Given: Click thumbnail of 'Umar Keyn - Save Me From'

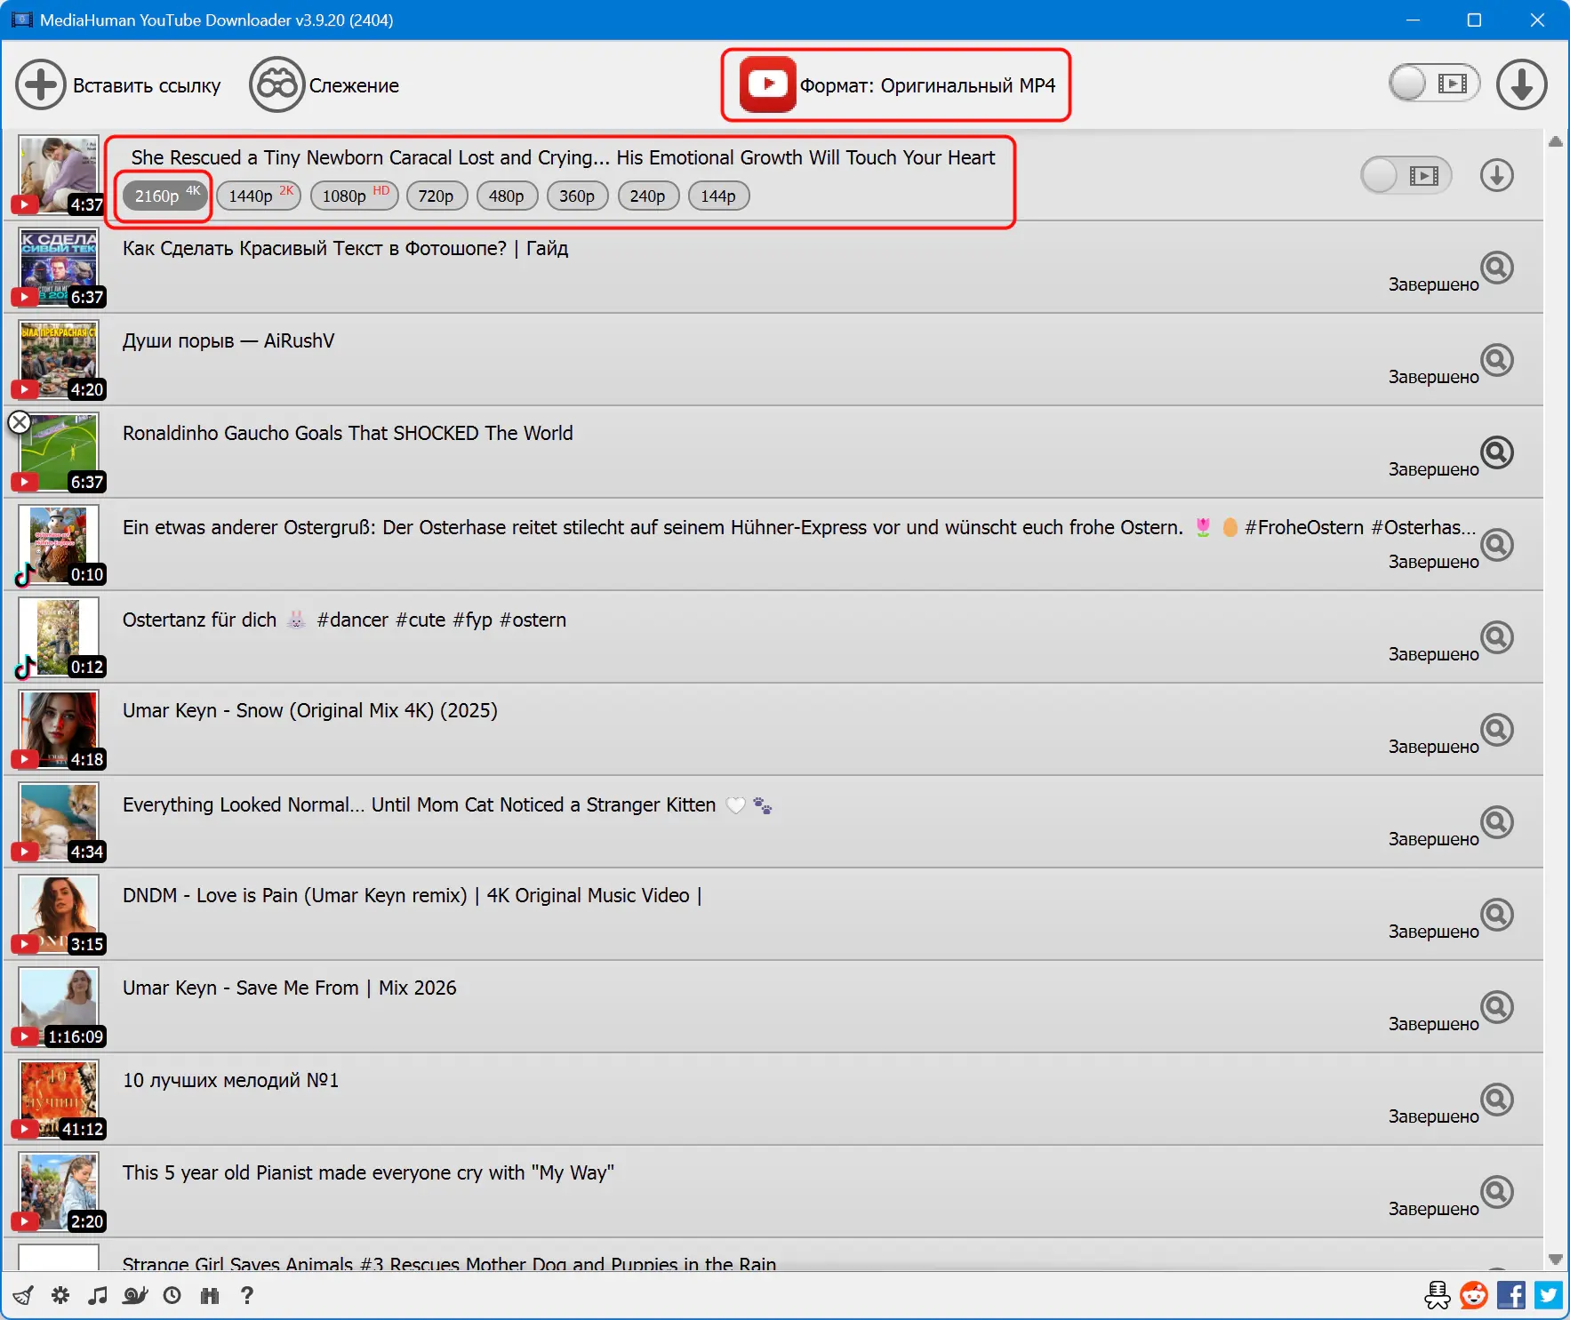Looking at the screenshot, I should pyautogui.click(x=59, y=1007).
